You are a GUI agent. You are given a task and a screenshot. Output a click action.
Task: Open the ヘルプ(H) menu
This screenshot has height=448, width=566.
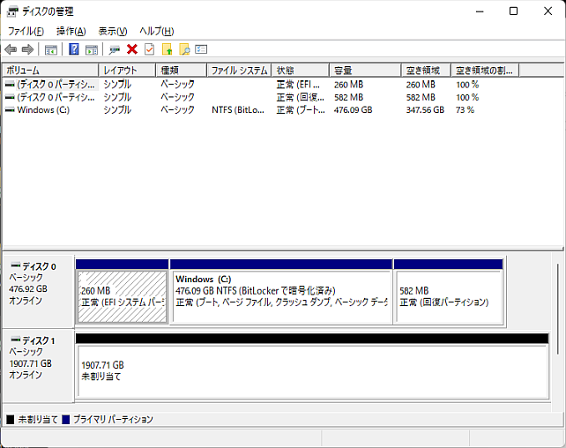pyautogui.click(x=157, y=32)
